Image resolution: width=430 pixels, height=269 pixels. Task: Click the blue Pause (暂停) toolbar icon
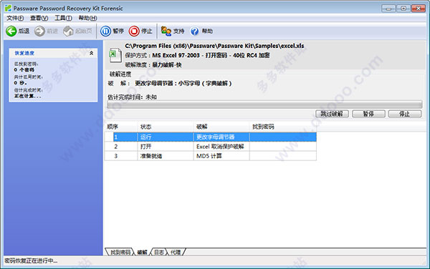pos(105,31)
